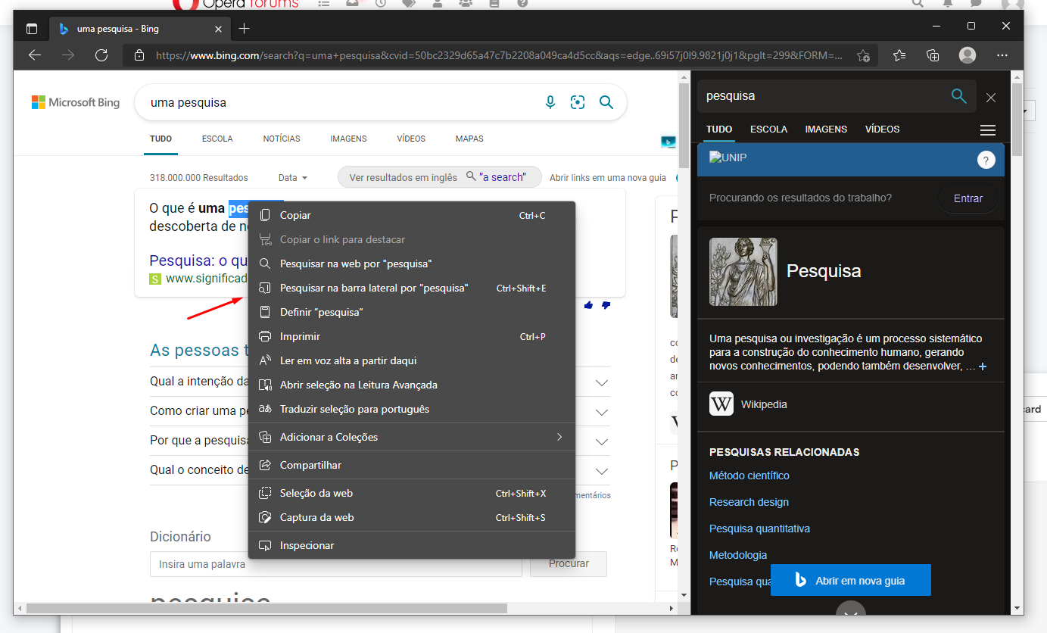
Task: Open a new tab with plus
Action: (x=244, y=29)
